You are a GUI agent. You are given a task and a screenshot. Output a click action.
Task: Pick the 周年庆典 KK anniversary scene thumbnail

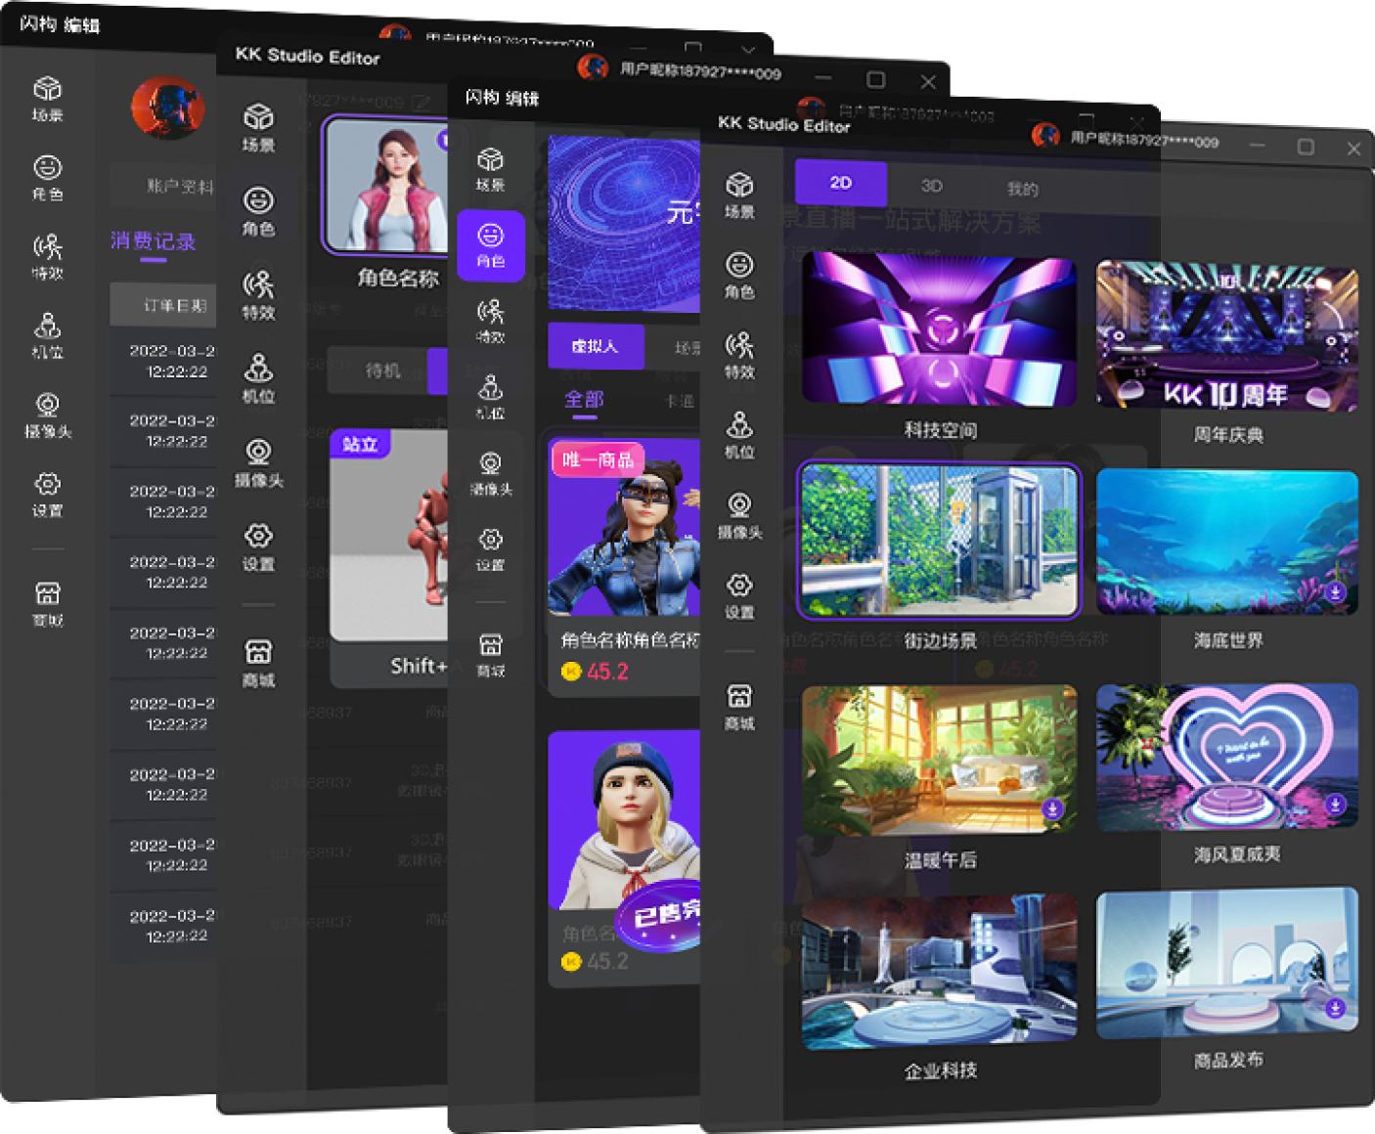(x=1226, y=336)
